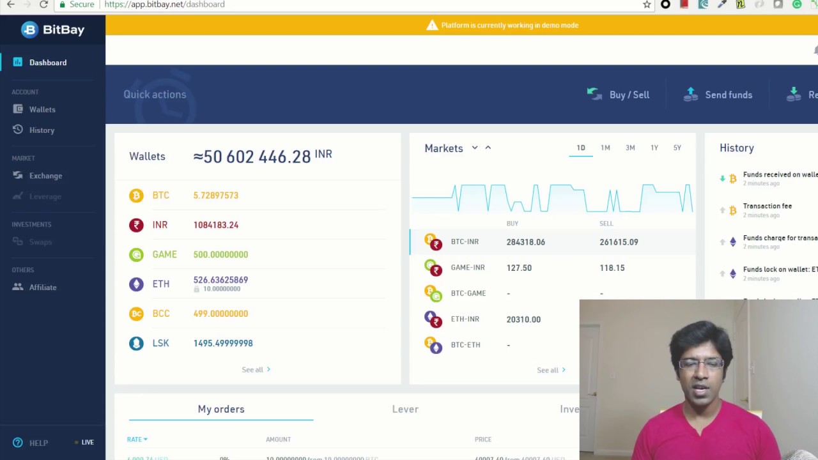The height and width of the screenshot is (460, 818).
Task: Click LSK balance 1495.49999998
Action: [x=223, y=343]
